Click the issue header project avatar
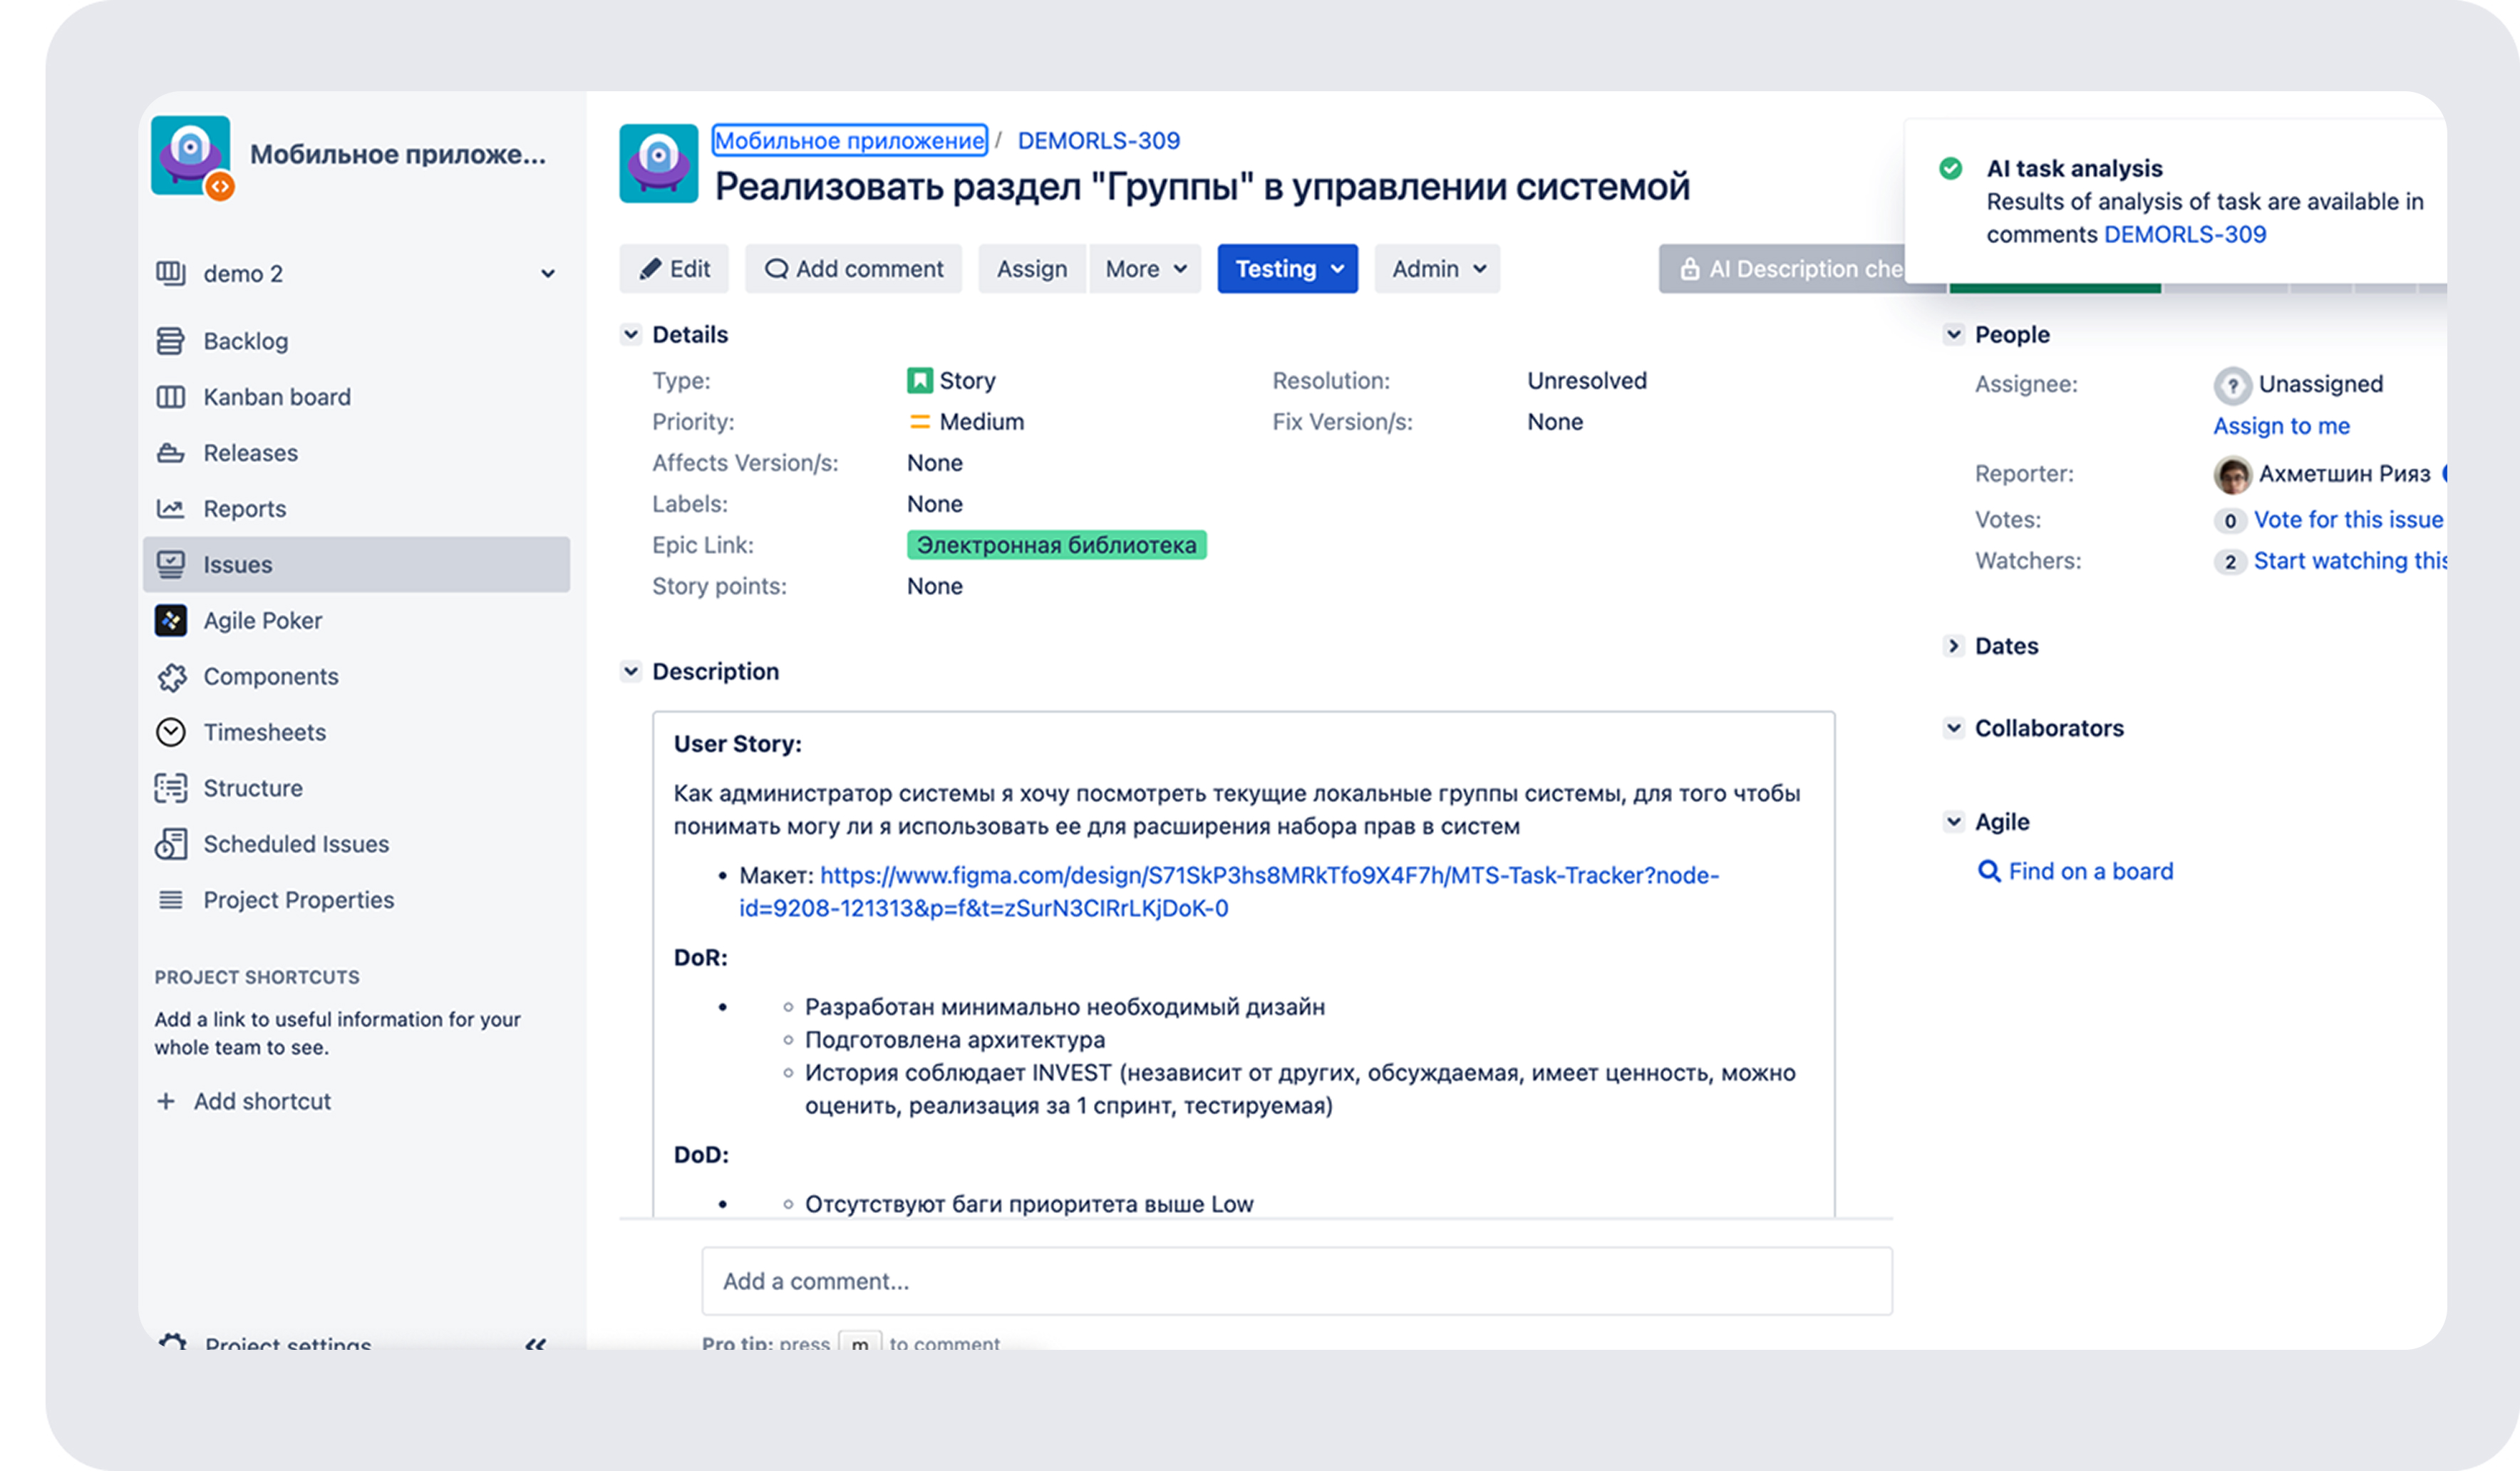The height and width of the screenshot is (1471, 2520). click(x=658, y=163)
